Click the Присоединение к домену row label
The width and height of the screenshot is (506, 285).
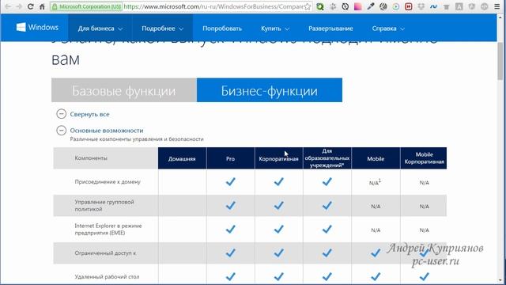click(x=108, y=181)
